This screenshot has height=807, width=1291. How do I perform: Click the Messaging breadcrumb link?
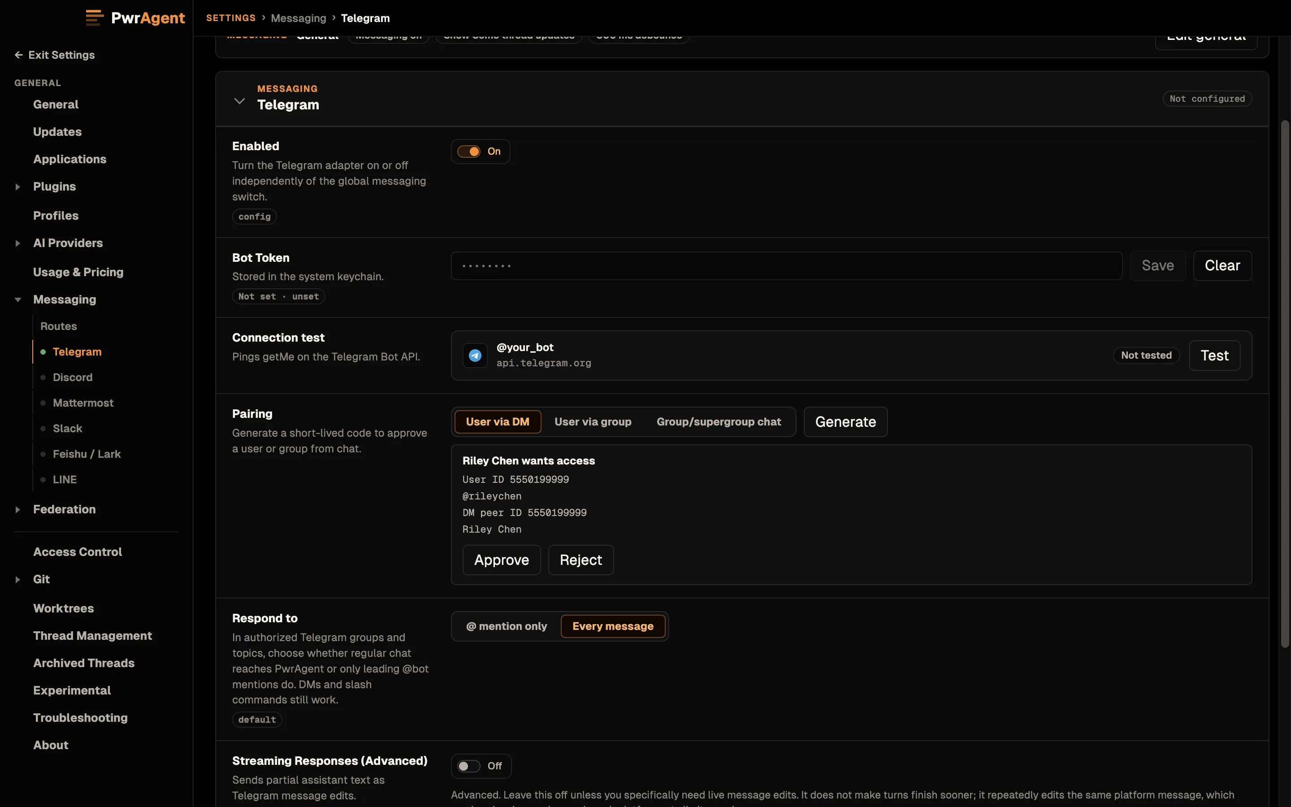pos(298,18)
